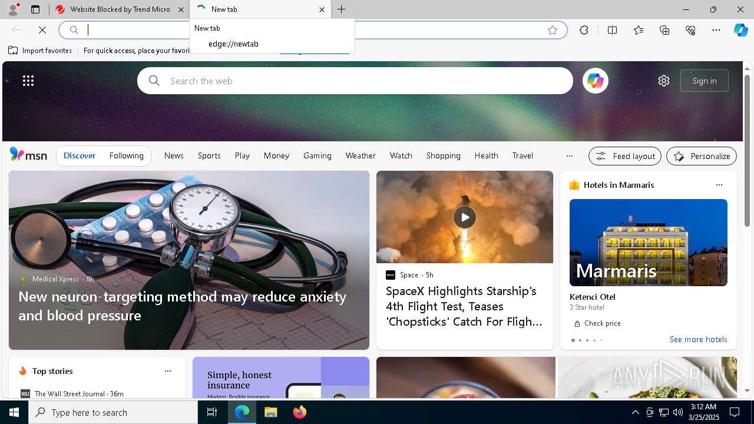Open the Watch category
Screen dimensions: 754x424
401,155
